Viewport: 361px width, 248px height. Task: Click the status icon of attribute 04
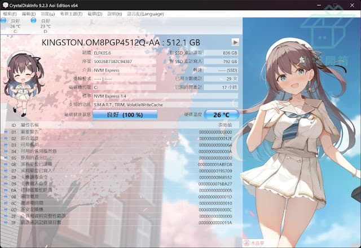point(6,152)
